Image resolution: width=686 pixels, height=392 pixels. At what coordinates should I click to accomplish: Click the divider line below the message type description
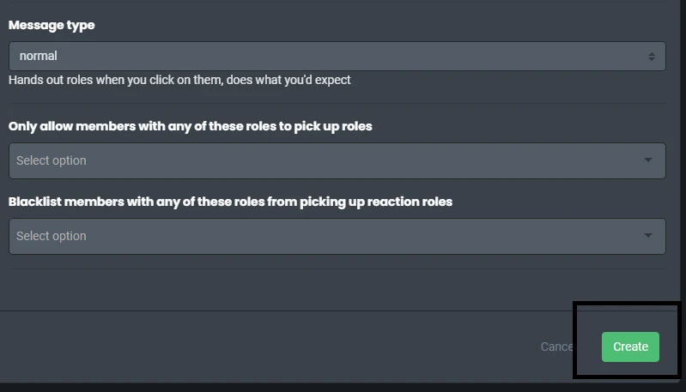pyautogui.click(x=337, y=104)
